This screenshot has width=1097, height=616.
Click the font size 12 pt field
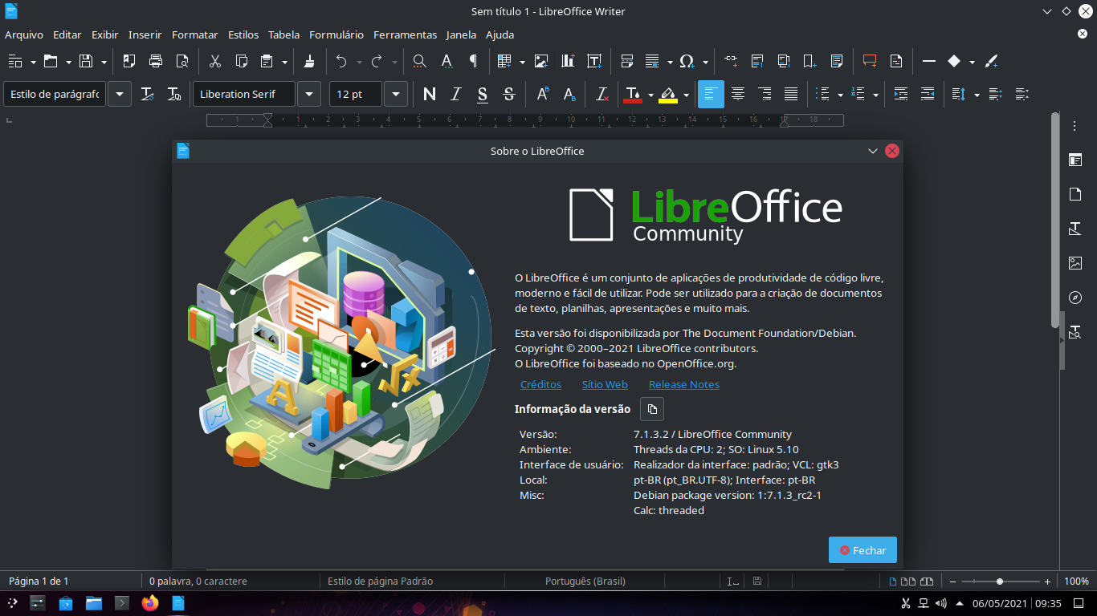(356, 95)
